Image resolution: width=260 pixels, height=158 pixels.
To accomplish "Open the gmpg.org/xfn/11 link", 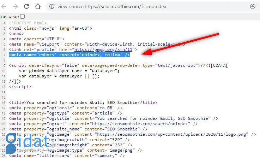I will pyautogui.click(x=111, y=49).
